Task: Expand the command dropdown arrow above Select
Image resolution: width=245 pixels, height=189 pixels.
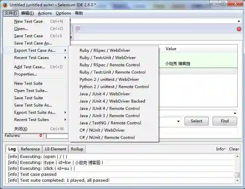Action: coord(235,113)
